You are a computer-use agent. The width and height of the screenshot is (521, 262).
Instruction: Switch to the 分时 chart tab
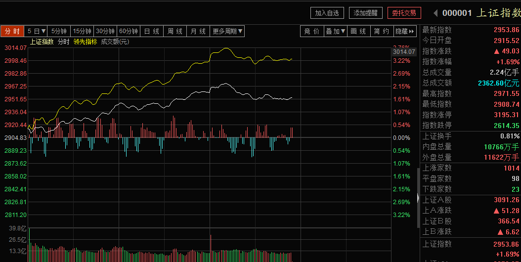tap(12, 31)
